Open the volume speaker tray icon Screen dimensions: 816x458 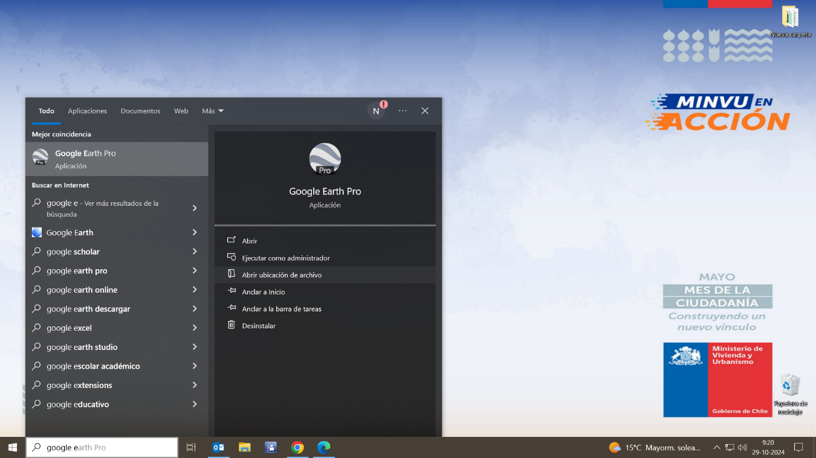click(x=742, y=448)
